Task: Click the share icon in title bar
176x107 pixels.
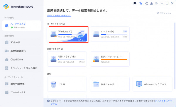Action: pos(146,3)
